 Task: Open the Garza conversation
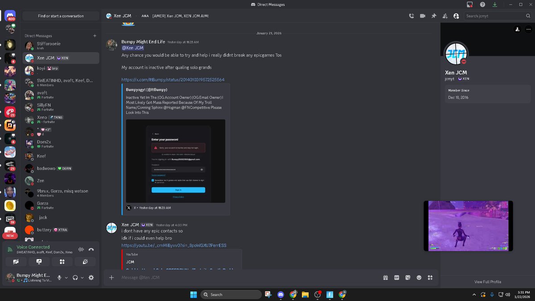(x=61, y=205)
